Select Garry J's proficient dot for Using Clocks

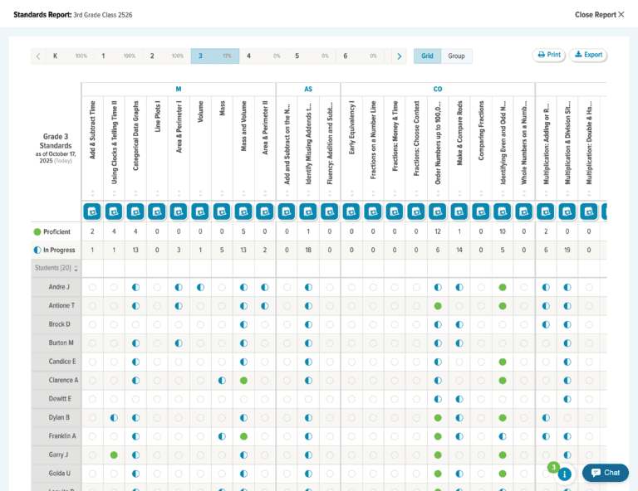[x=114, y=455]
